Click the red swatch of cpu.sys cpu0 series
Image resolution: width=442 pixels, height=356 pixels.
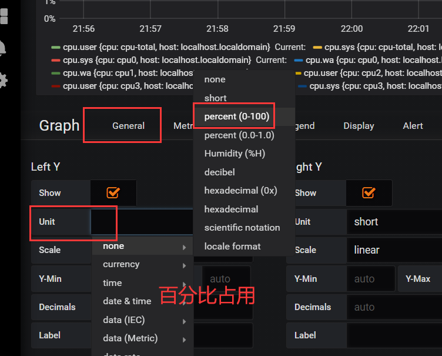(x=56, y=60)
